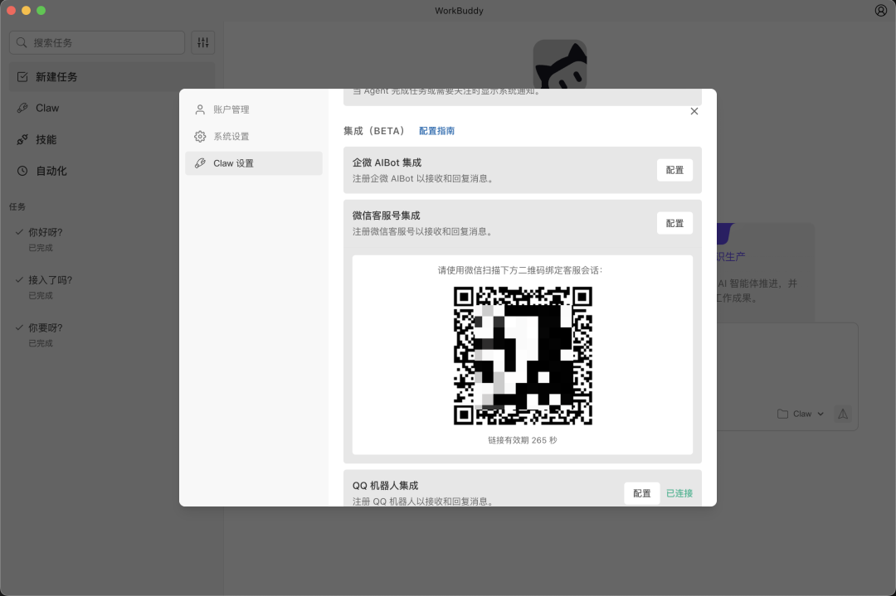Click the folder icon in the Claw selector

782,414
